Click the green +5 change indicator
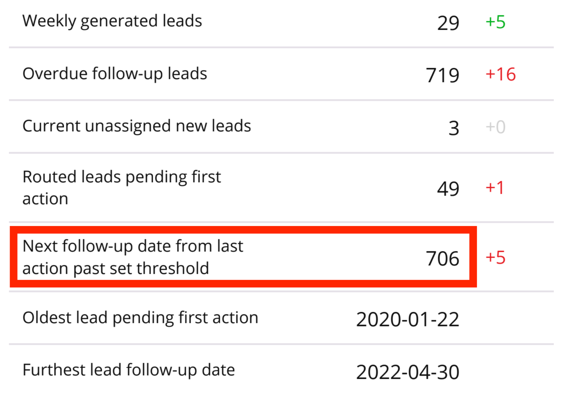The image size is (564, 394). (x=495, y=22)
